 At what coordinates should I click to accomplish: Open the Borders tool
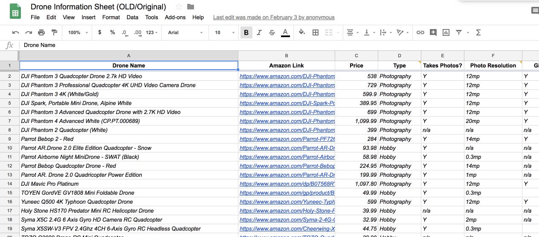coord(316,32)
